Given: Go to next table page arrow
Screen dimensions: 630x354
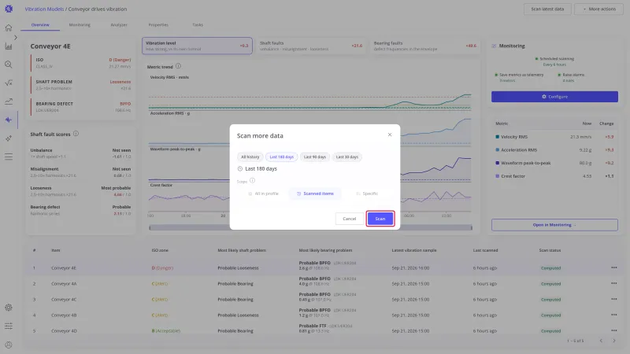Looking at the screenshot, I should (614, 341).
